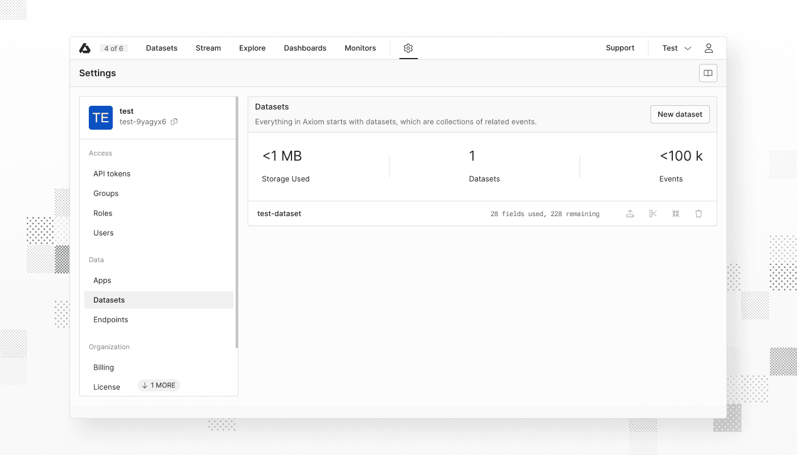797x455 pixels.
Task: Open the Explore tab
Action: pyautogui.click(x=252, y=48)
